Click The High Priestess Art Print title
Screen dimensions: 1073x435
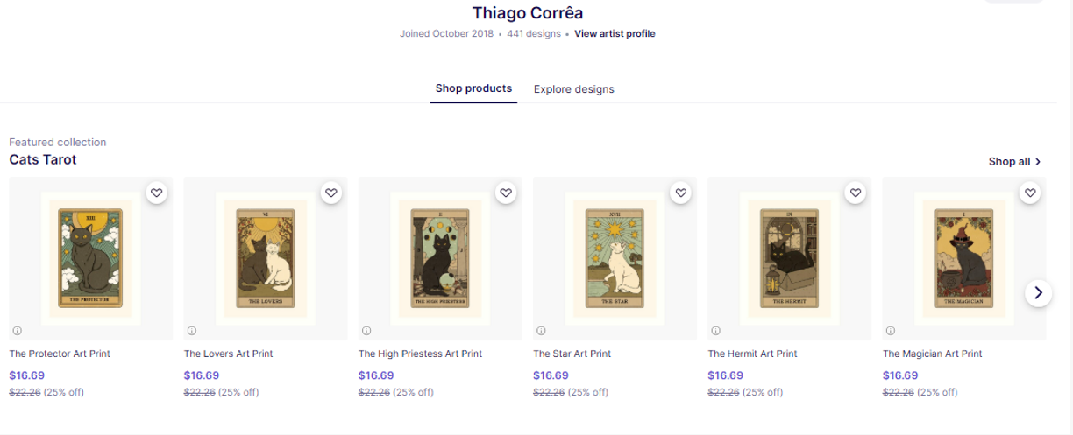pos(420,354)
